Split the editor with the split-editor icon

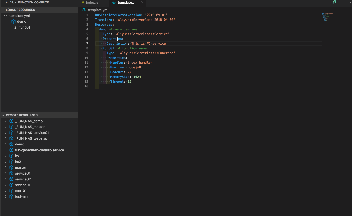click(x=344, y=2)
